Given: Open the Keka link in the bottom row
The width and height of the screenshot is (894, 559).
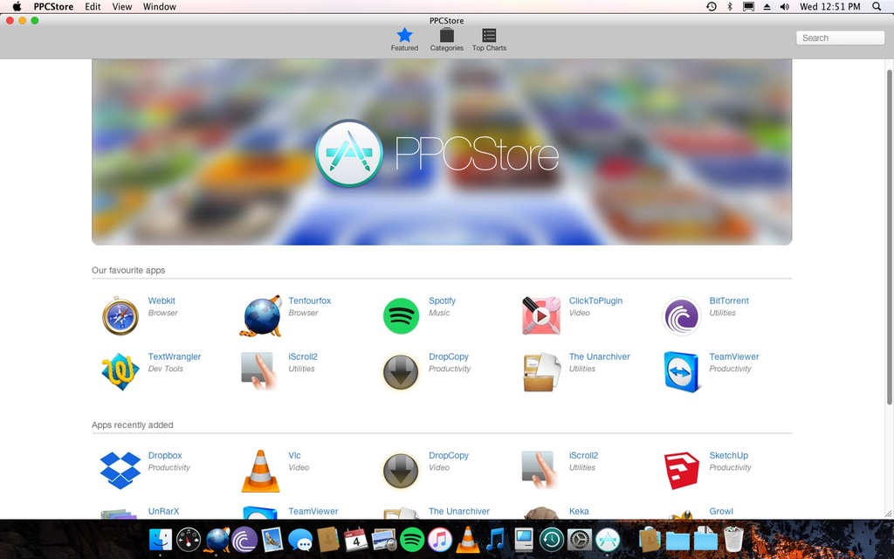Looking at the screenshot, I should point(579,511).
